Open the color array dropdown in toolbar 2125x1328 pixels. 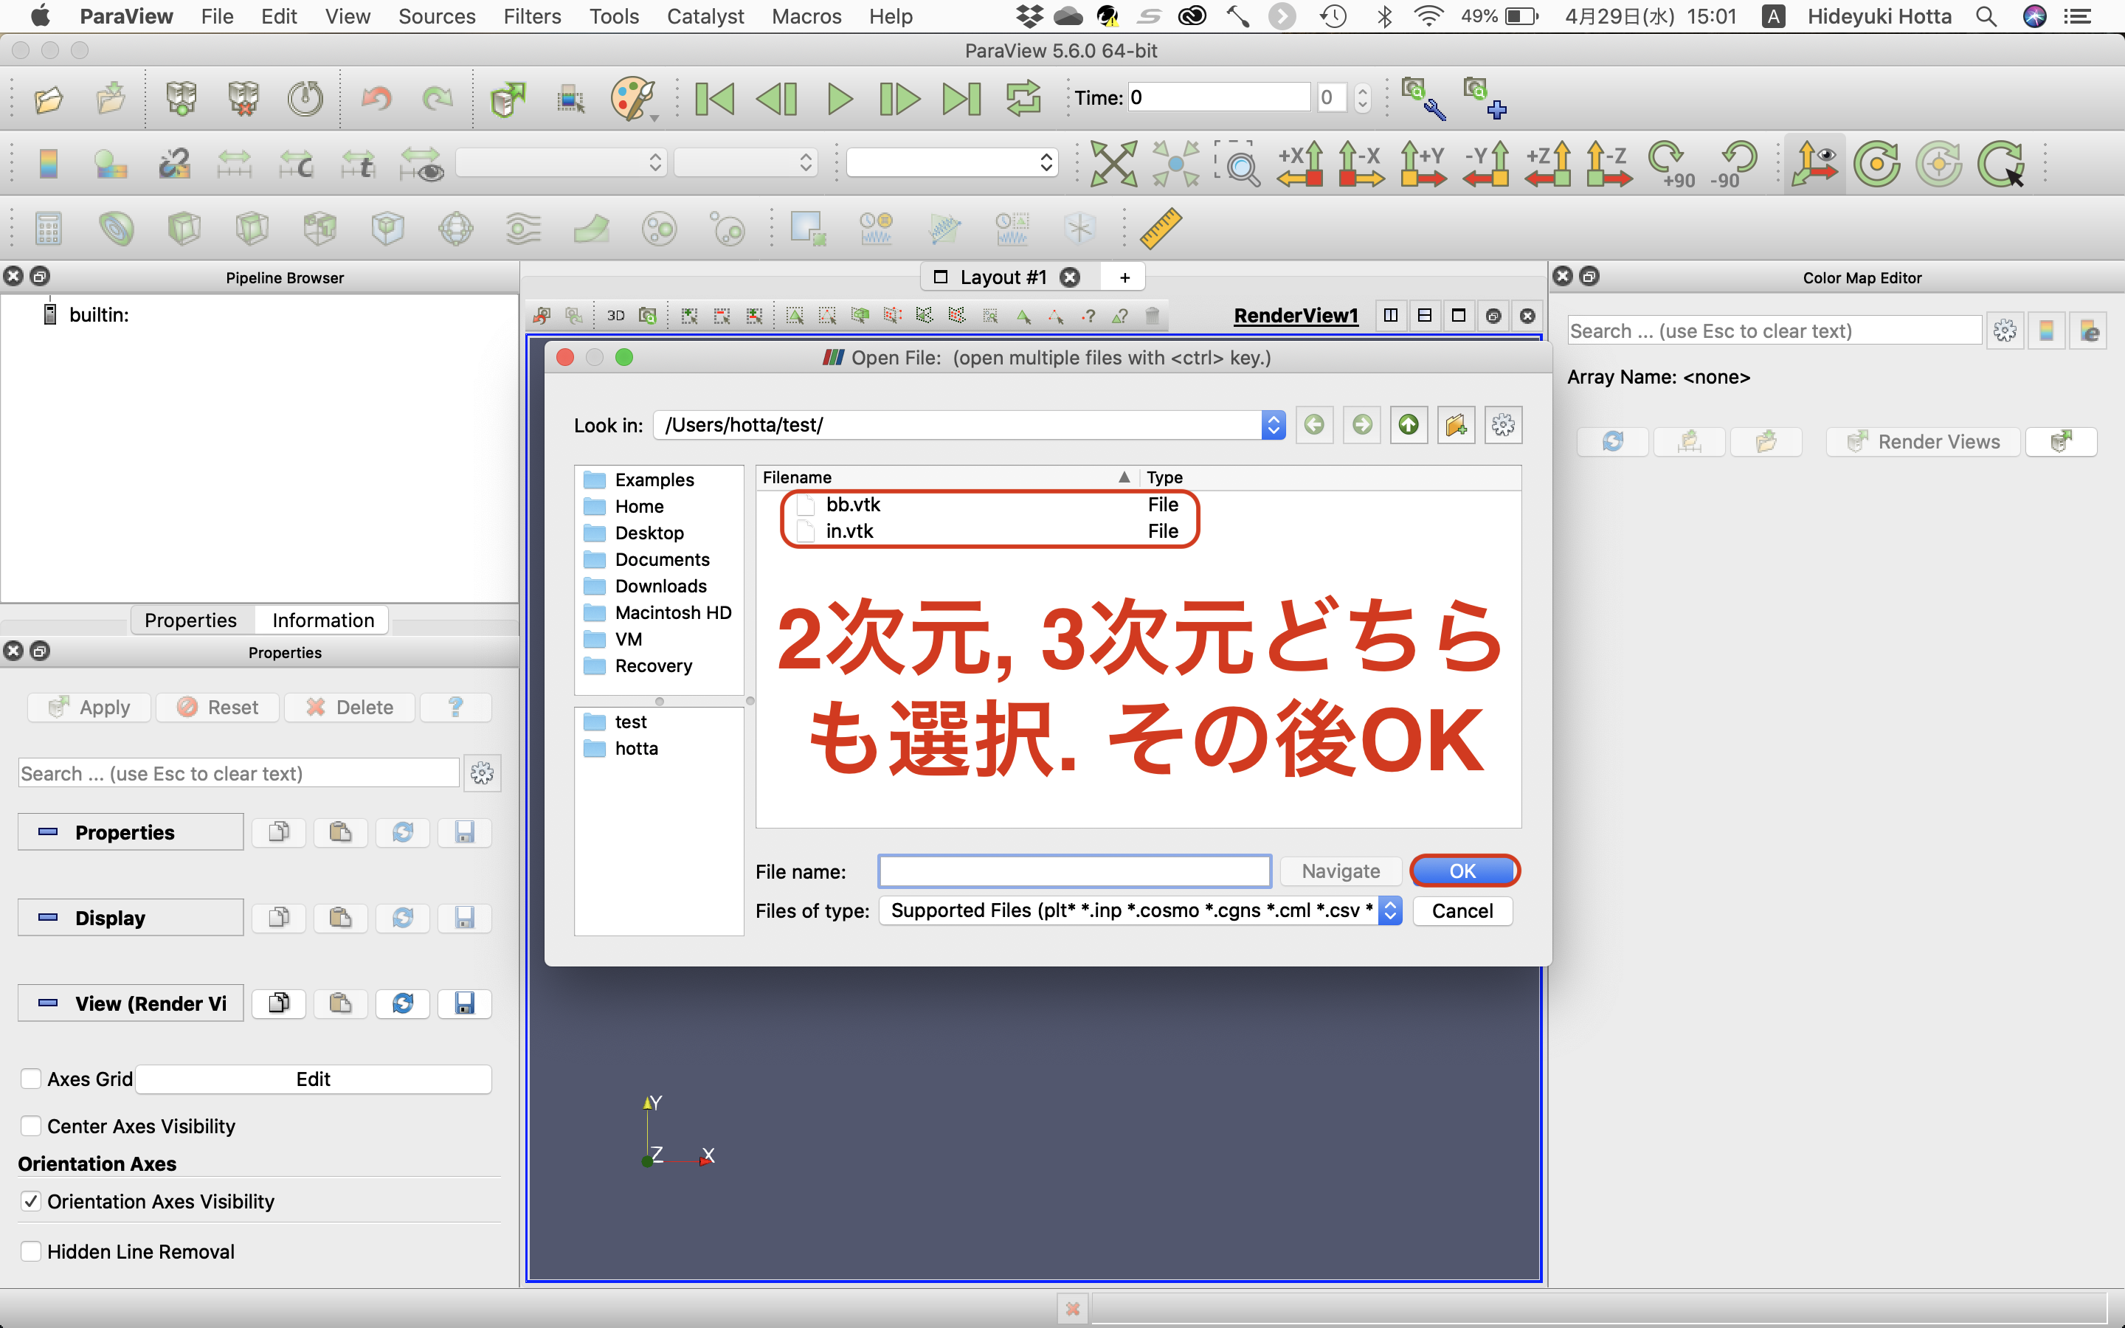click(561, 162)
